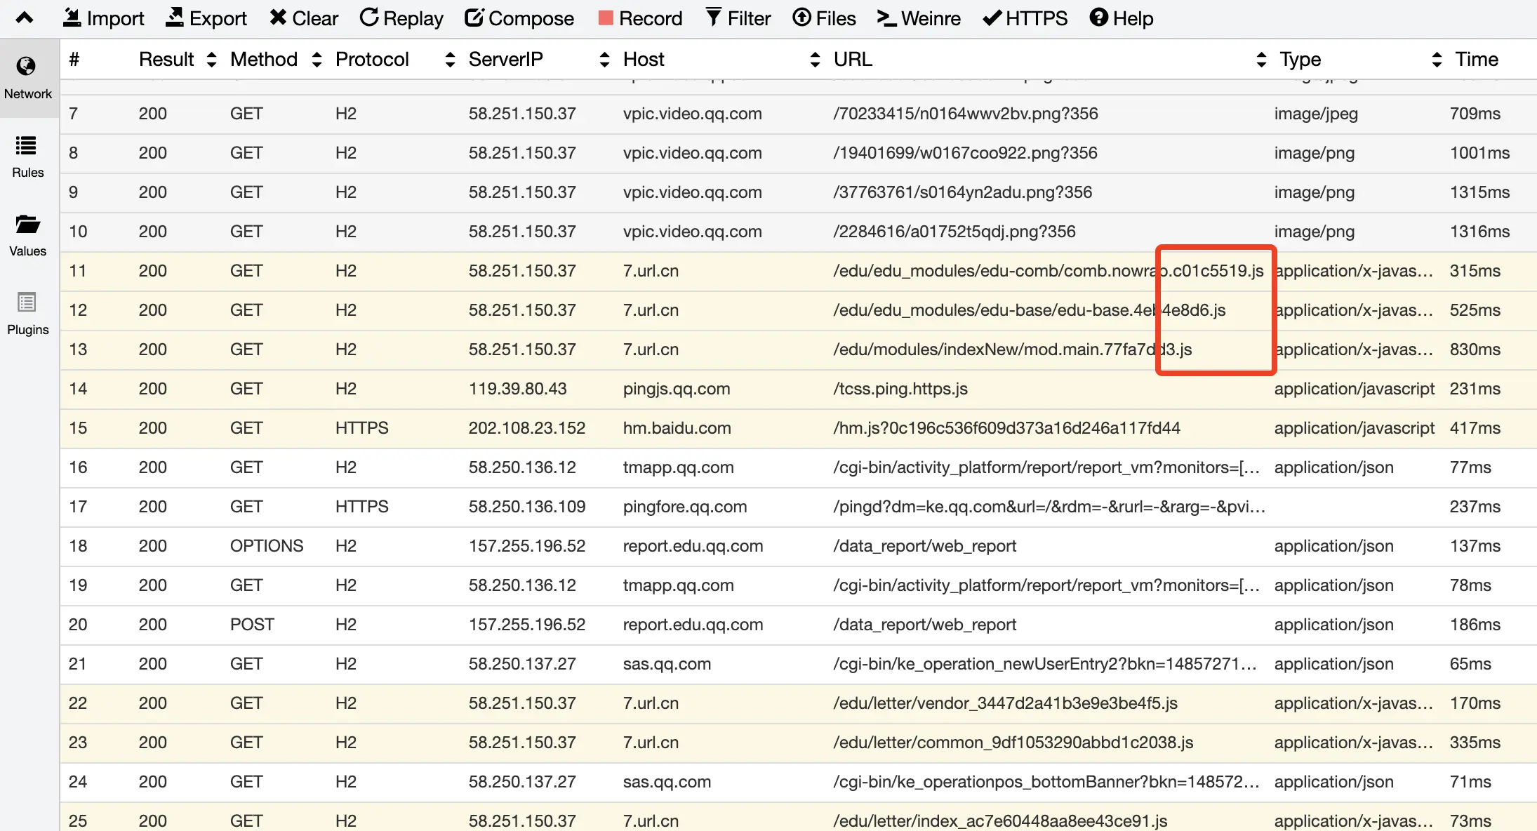This screenshot has height=831, width=1537.
Task: Collapse the top menu with the up chevron
Action: pos(25,18)
